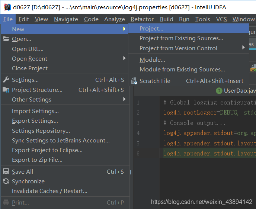Open the Edit menu
This screenshot has height=209, width=256.
pyautogui.click(x=24, y=19)
